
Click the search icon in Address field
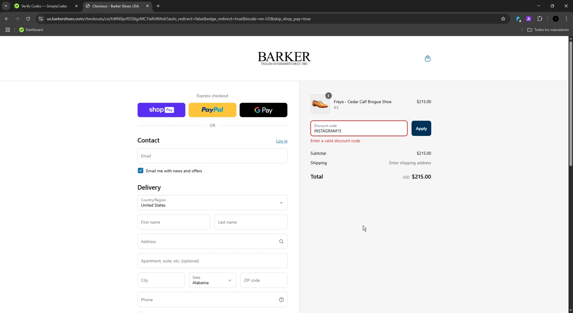coord(281,242)
